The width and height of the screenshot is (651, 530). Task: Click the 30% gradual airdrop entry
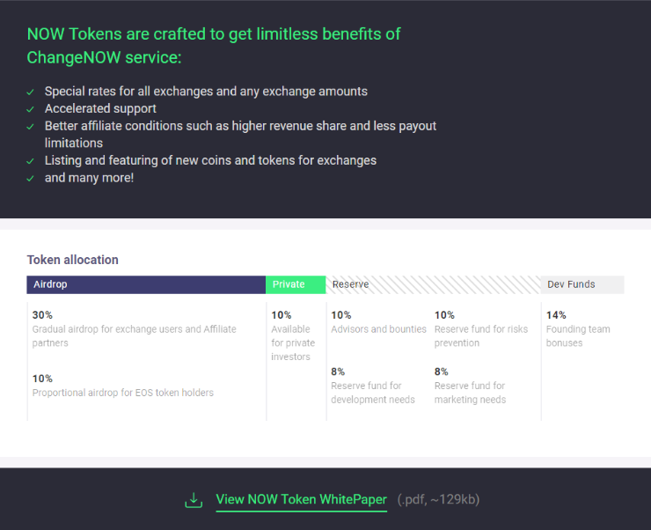click(134, 329)
